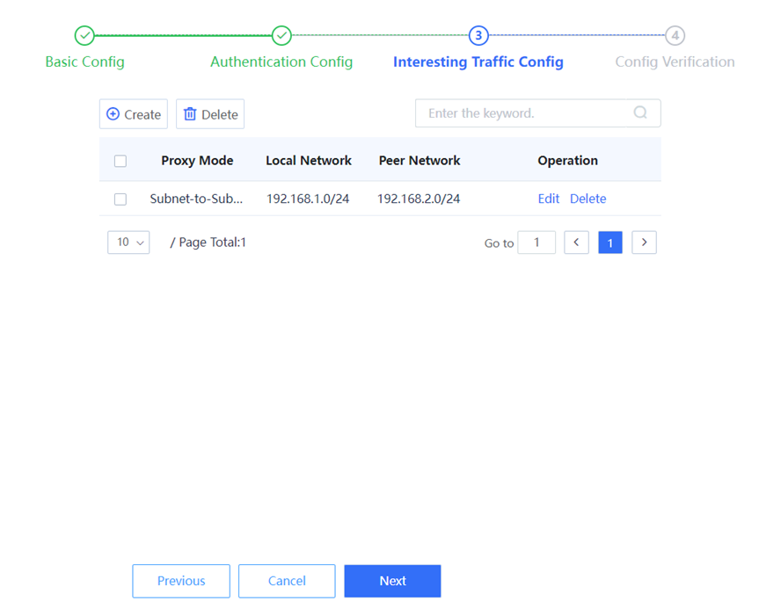
Task: Click the Peer Network column header
Action: (420, 161)
